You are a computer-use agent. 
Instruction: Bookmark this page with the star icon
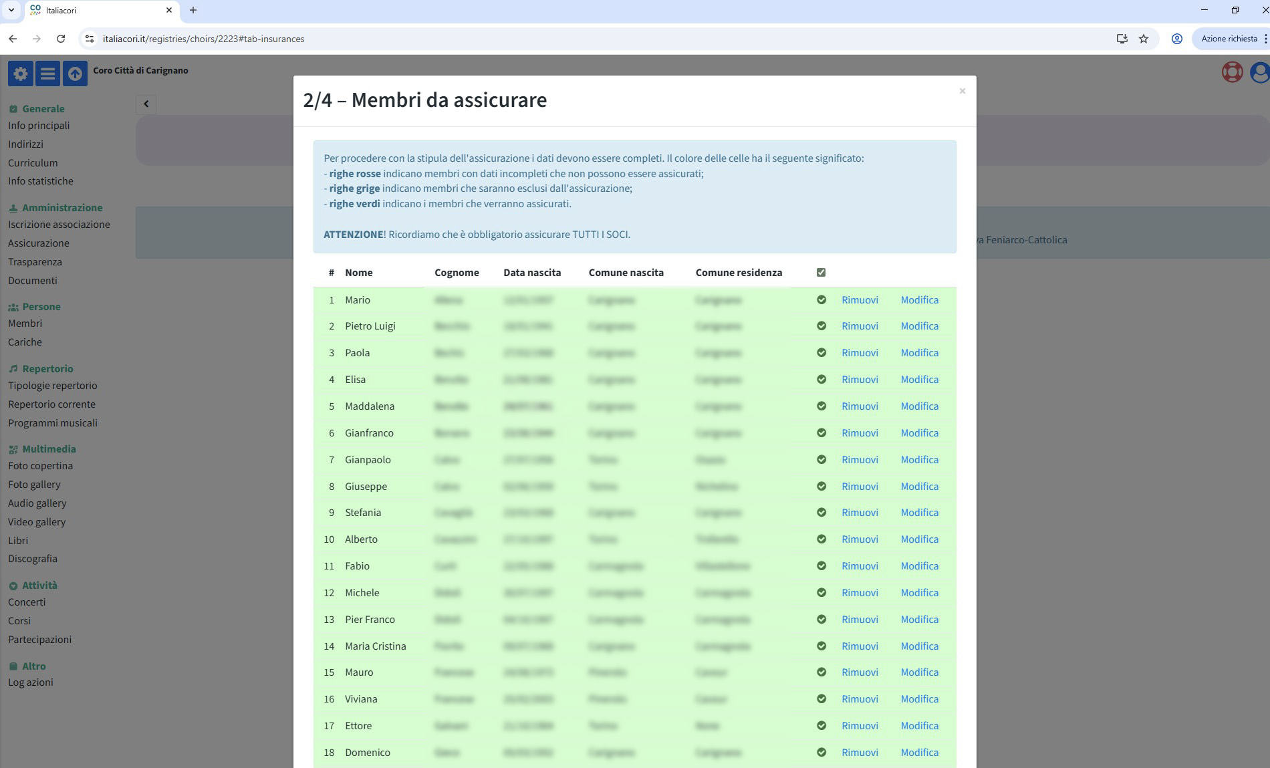1144,39
